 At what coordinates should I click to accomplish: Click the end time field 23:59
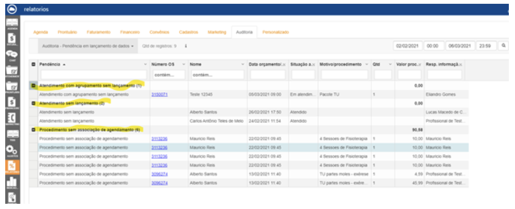click(487, 46)
